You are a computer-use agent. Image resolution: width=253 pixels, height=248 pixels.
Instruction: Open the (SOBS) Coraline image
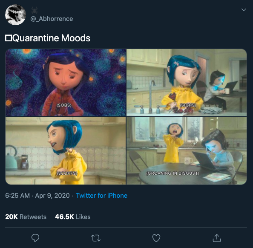tap(66, 83)
